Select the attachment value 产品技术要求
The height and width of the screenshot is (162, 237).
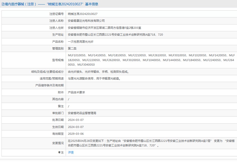76,92
